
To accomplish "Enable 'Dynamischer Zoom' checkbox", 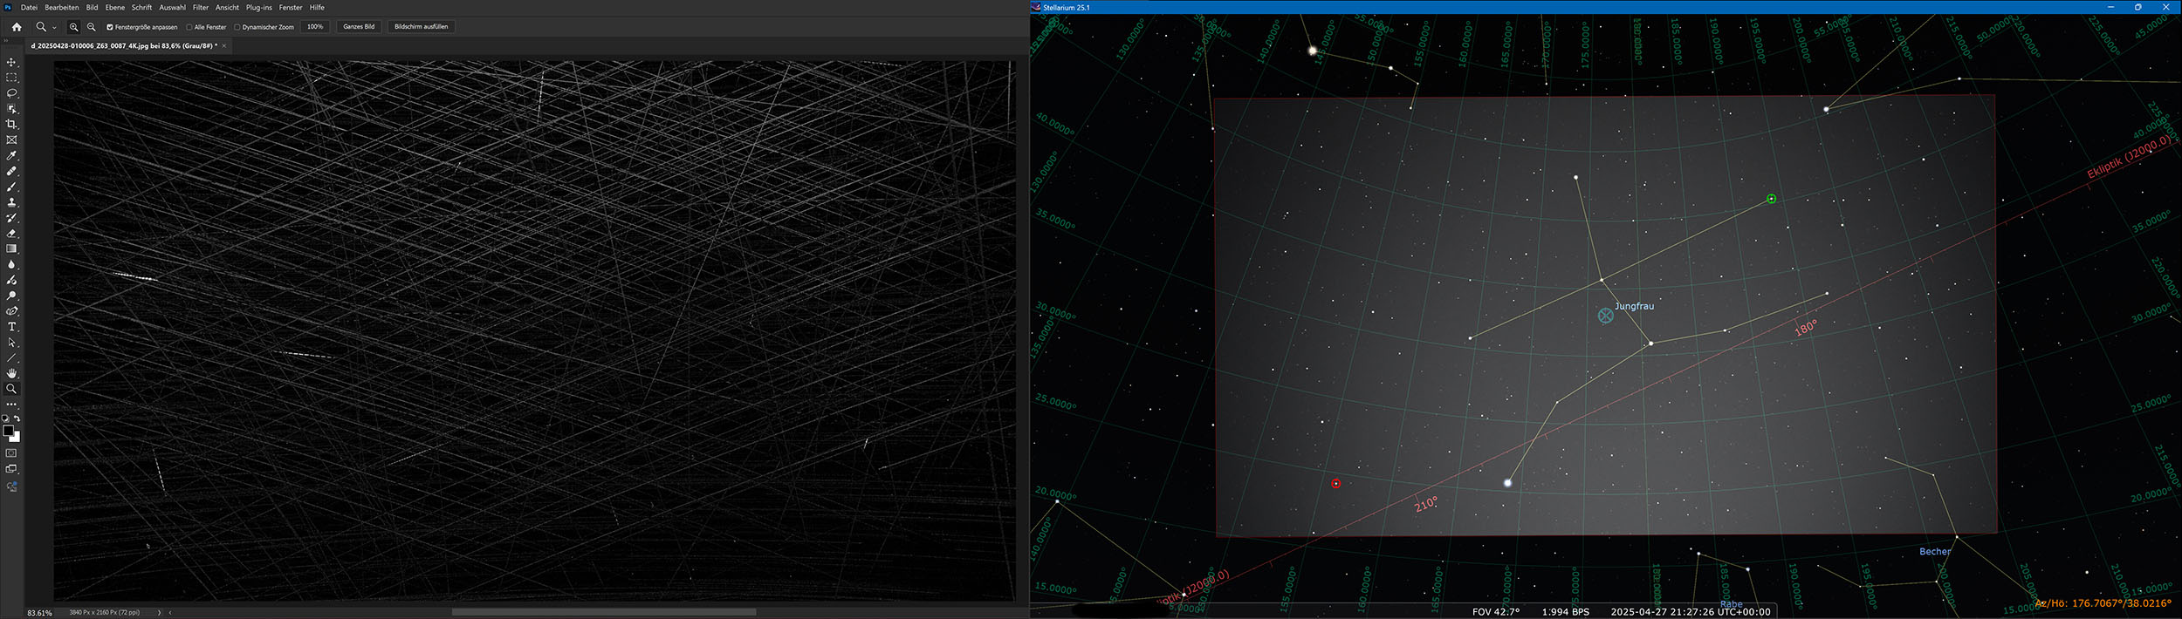I will [x=237, y=27].
